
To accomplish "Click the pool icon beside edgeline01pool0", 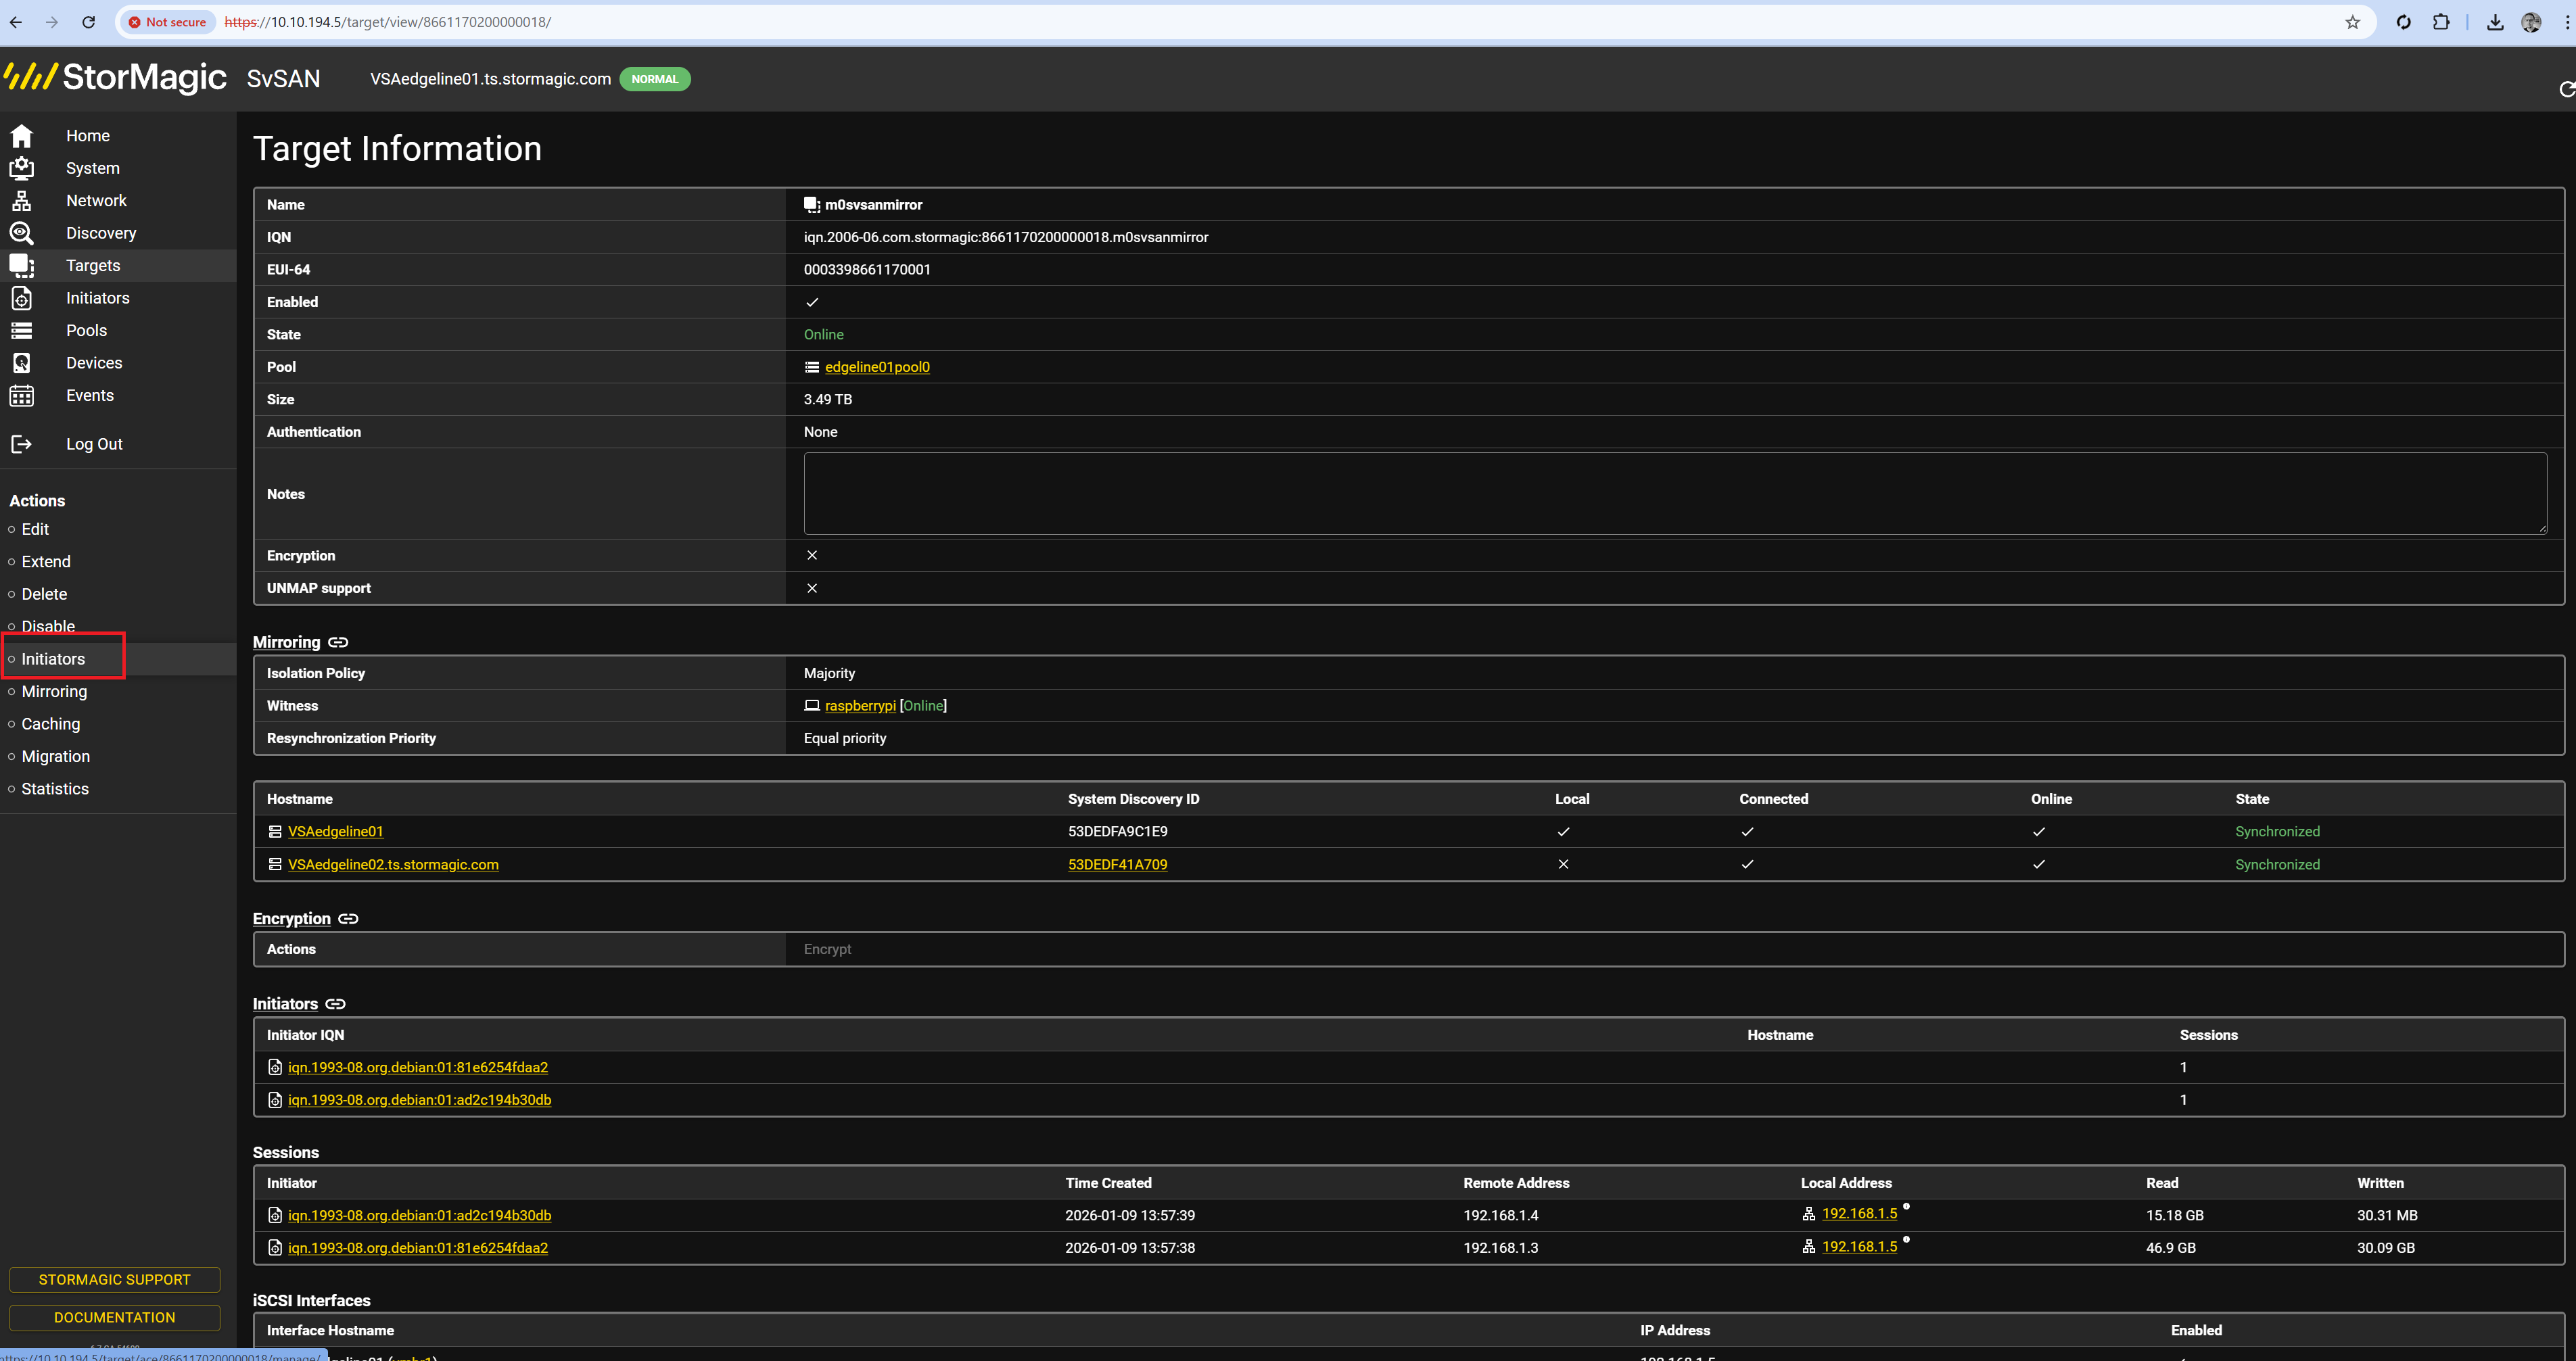I will click(x=812, y=367).
